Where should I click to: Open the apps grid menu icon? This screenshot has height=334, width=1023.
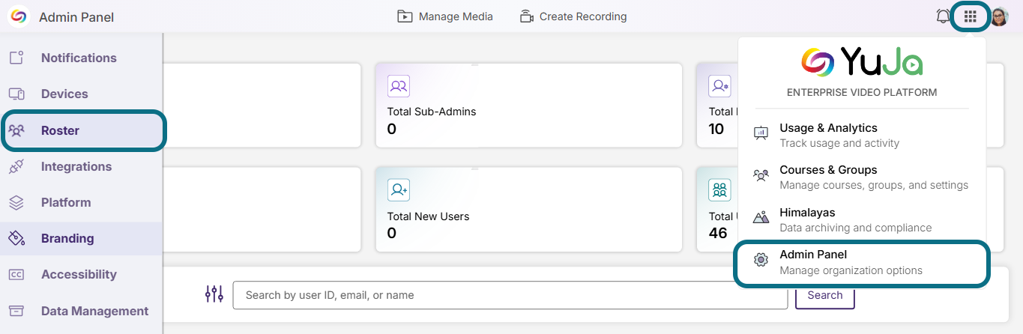(x=971, y=16)
